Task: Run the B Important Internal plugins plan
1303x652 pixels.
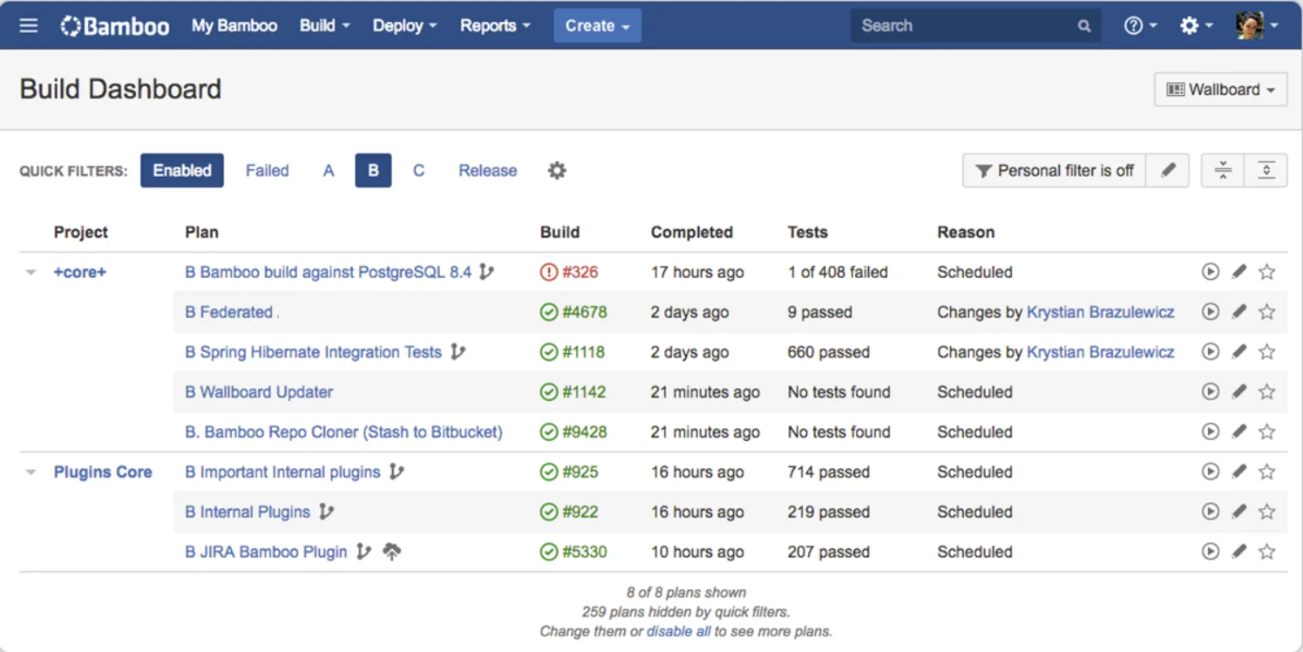Action: point(1211,472)
